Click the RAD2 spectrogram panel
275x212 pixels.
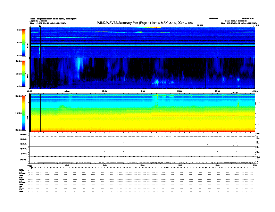click(142, 43)
